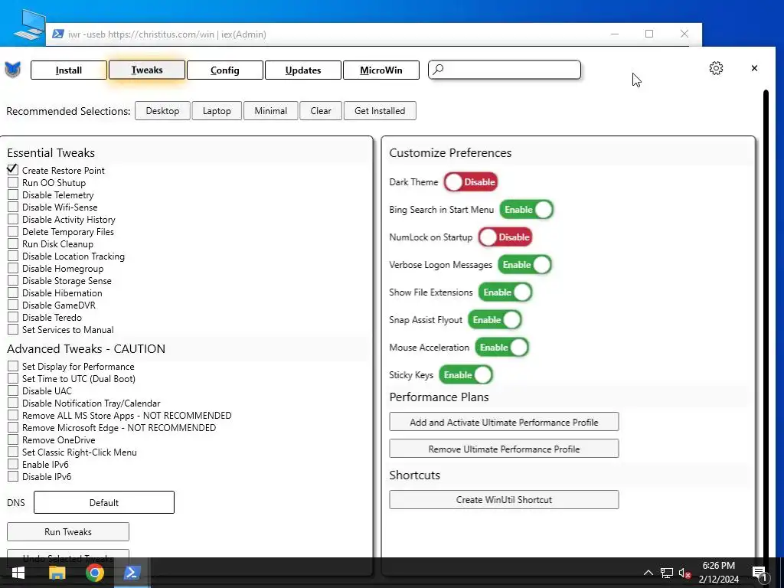This screenshot has width=784, height=588.
Task: Check Run OO Shutup
Action: (x=13, y=182)
